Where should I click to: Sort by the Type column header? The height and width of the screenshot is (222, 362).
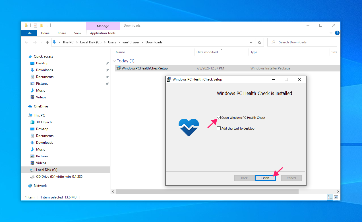point(254,52)
